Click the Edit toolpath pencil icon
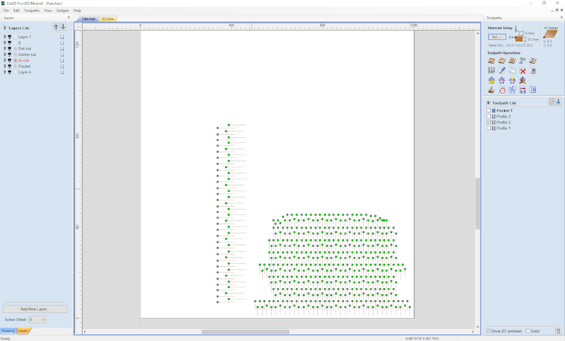The image size is (565, 341). (x=501, y=71)
